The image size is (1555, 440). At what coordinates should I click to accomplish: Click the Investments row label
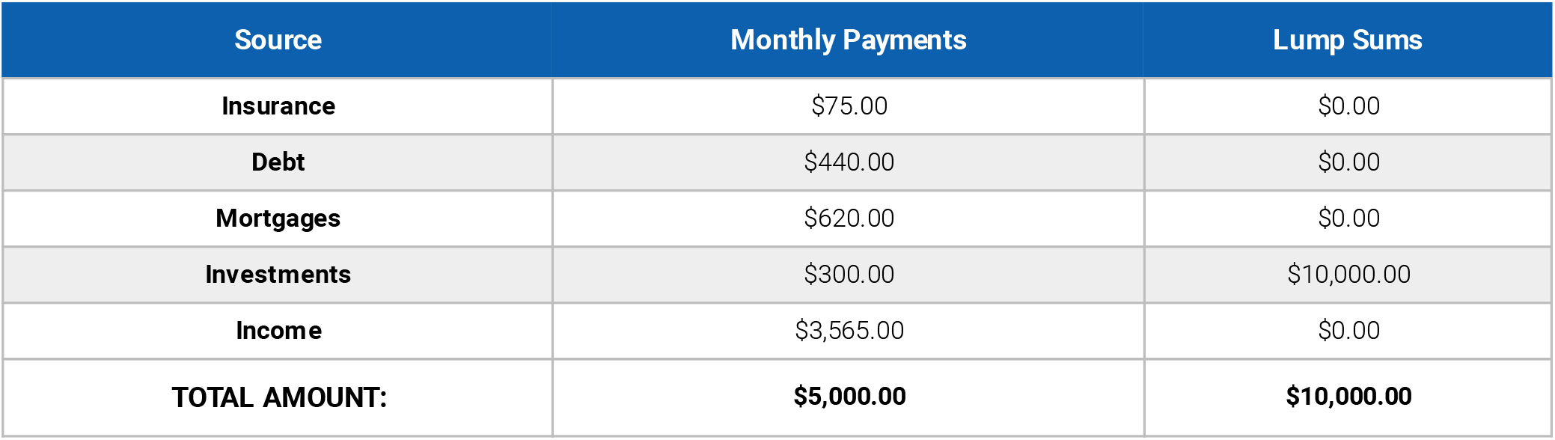(278, 275)
